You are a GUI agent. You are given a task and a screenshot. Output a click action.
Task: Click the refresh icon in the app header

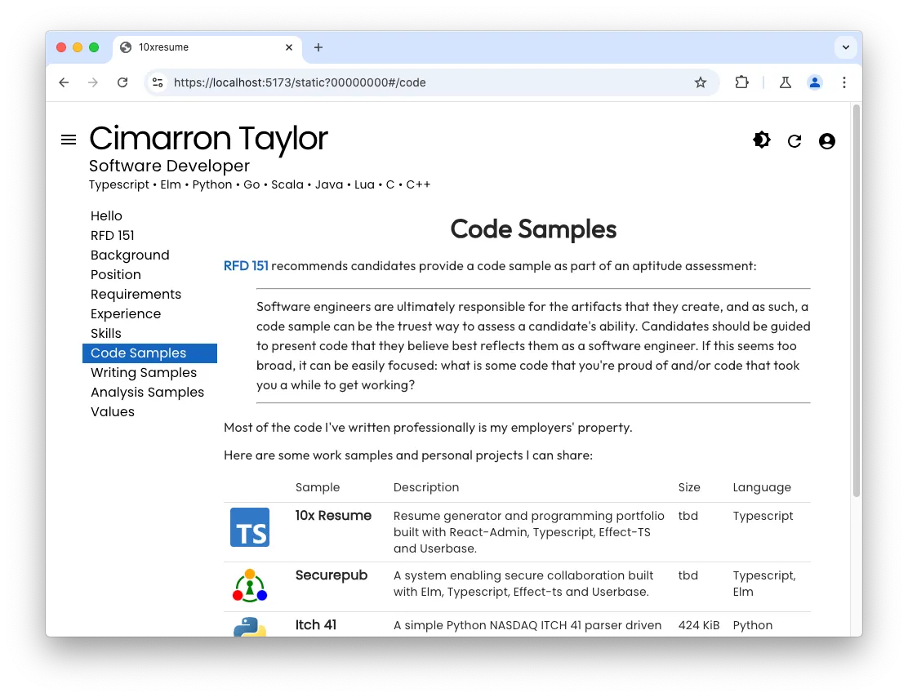794,140
